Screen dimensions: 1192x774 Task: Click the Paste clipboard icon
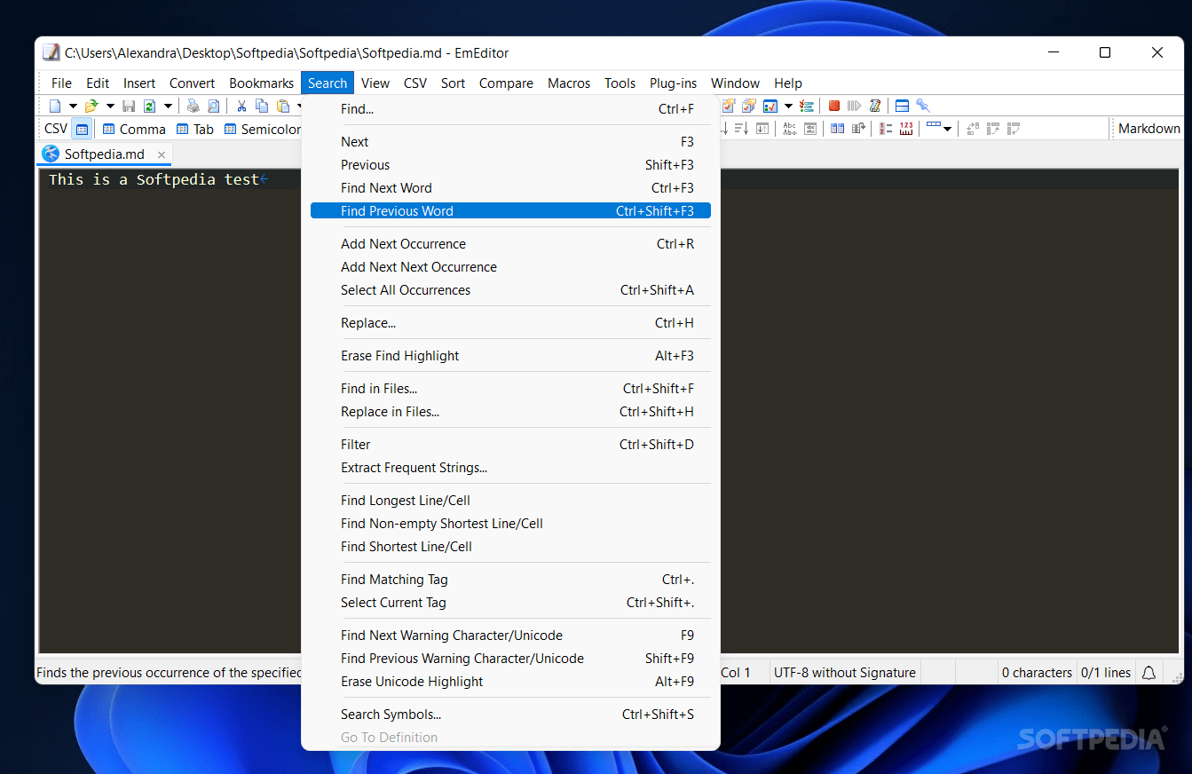283,106
